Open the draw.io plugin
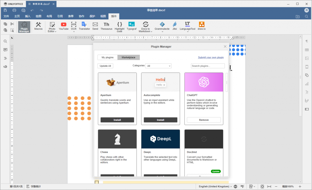The width and height of the screenshot is (312, 190). pyautogui.click(x=201, y=26)
